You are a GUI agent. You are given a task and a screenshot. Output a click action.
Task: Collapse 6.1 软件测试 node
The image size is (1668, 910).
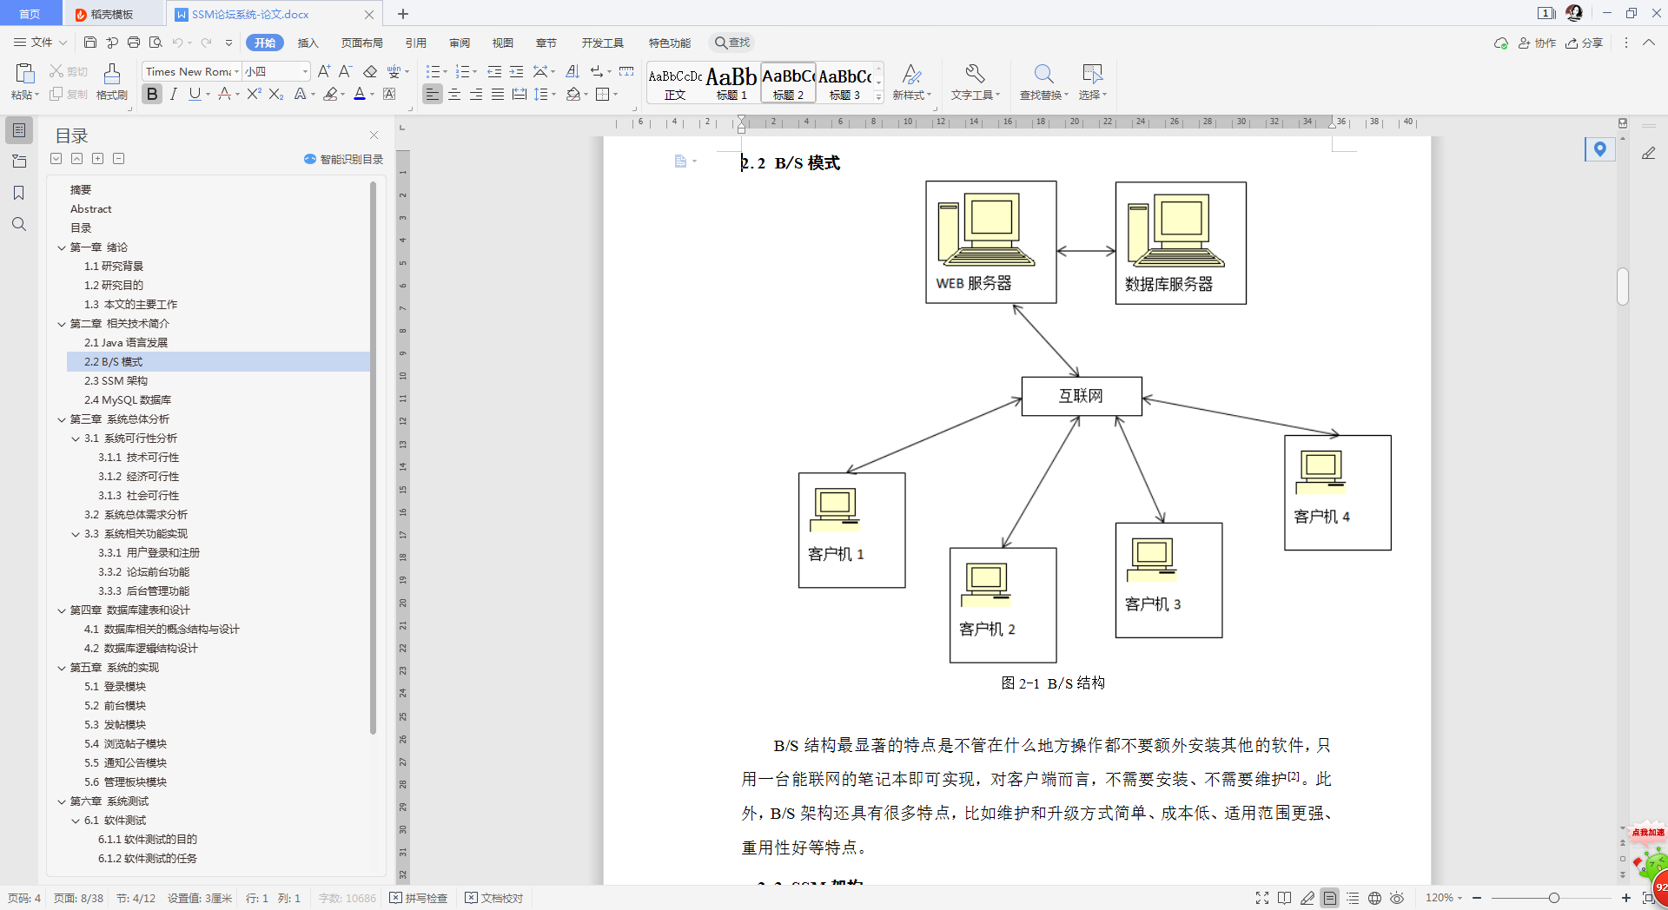tap(76, 821)
